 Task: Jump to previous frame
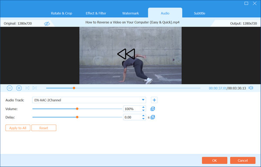point(27,88)
